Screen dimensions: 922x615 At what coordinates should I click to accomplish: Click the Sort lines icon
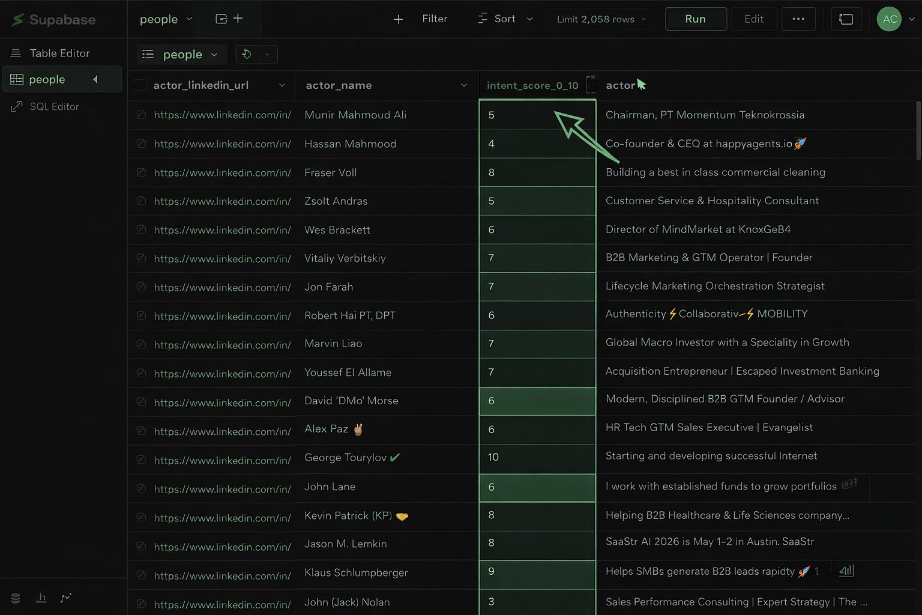coord(482,19)
